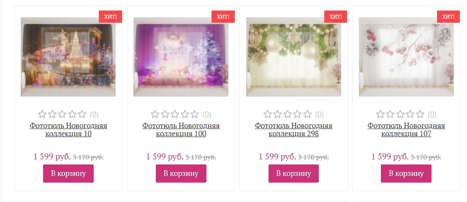This screenshot has width=467, height=202.
Task: Add Новогодняя коллекция 298 to cart
Action: 293,173
